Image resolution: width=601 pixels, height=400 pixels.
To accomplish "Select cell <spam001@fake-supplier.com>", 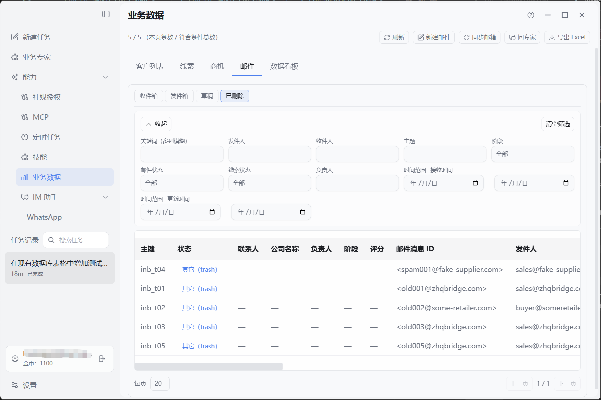I will (x=450, y=269).
